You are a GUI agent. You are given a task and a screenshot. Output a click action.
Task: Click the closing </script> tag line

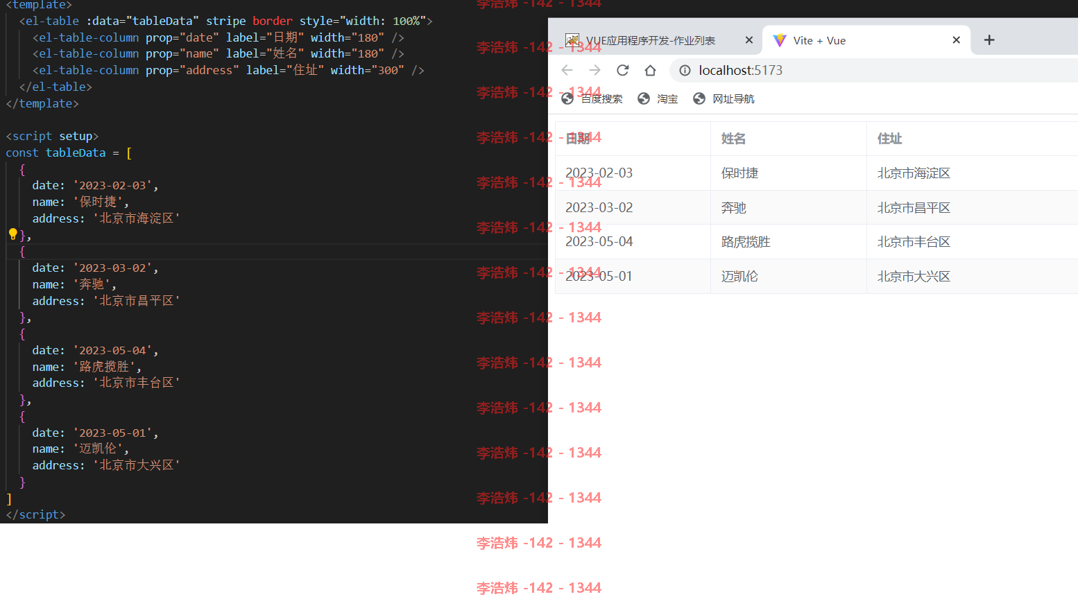tap(35, 514)
